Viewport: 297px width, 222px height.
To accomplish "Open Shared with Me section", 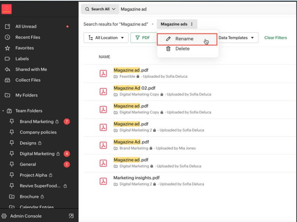I will coord(31,69).
